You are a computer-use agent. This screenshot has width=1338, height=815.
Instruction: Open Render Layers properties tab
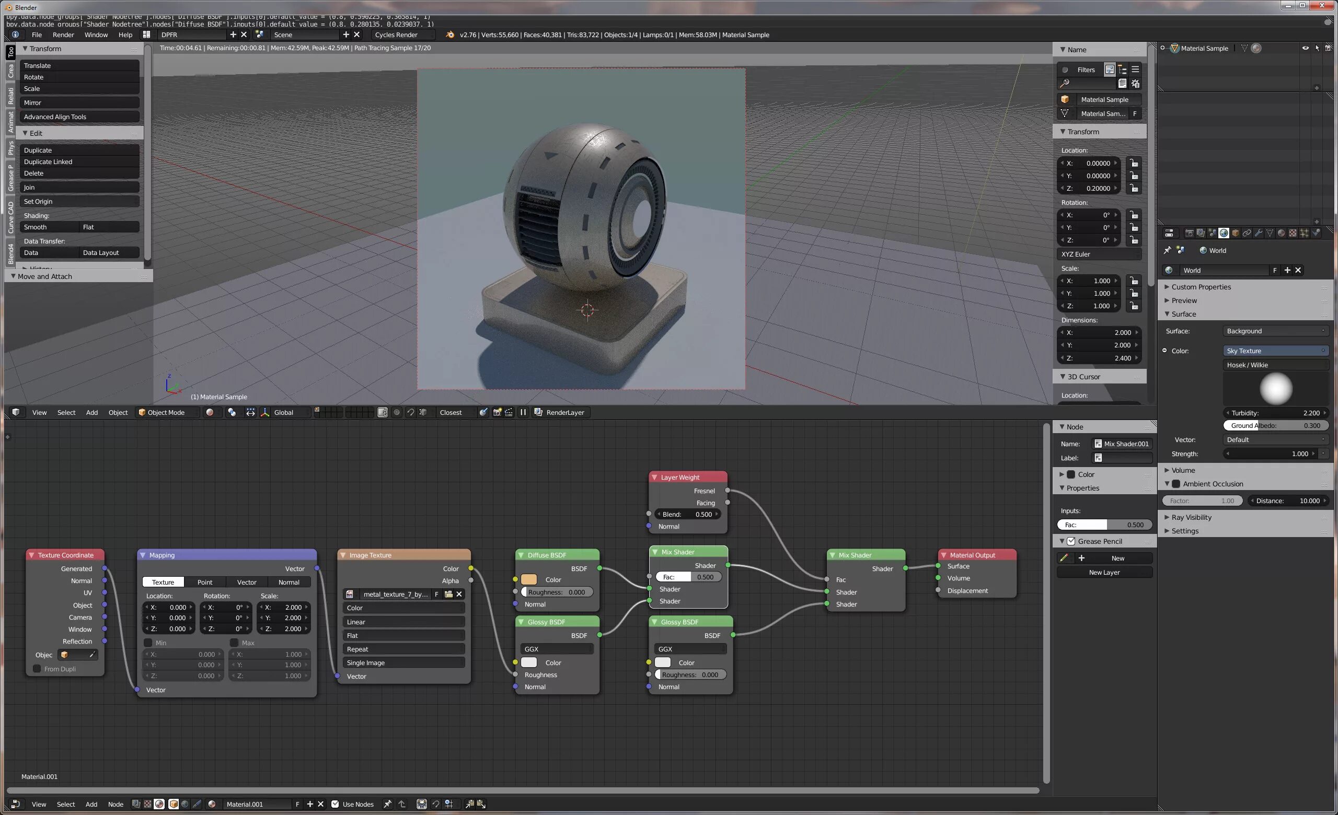click(x=1201, y=233)
